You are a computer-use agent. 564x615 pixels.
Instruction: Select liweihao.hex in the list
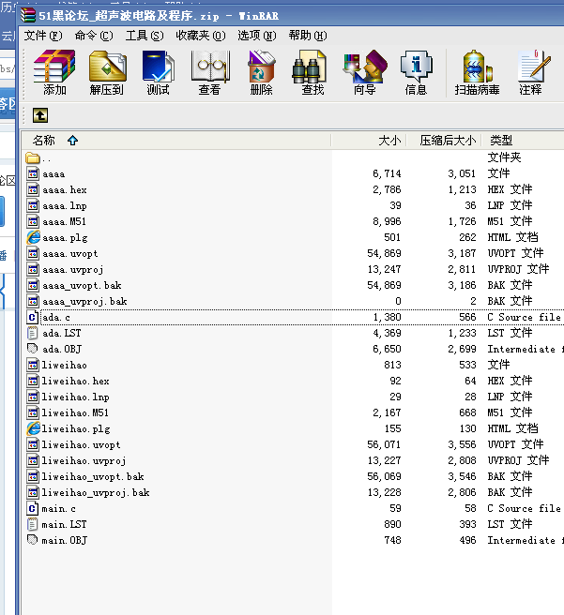(x=75, y=381)
